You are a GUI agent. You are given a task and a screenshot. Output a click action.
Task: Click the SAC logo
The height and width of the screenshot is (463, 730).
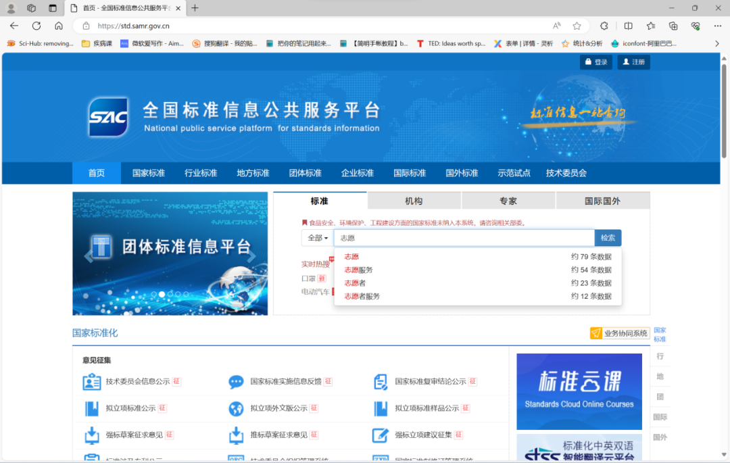(108, 118)
